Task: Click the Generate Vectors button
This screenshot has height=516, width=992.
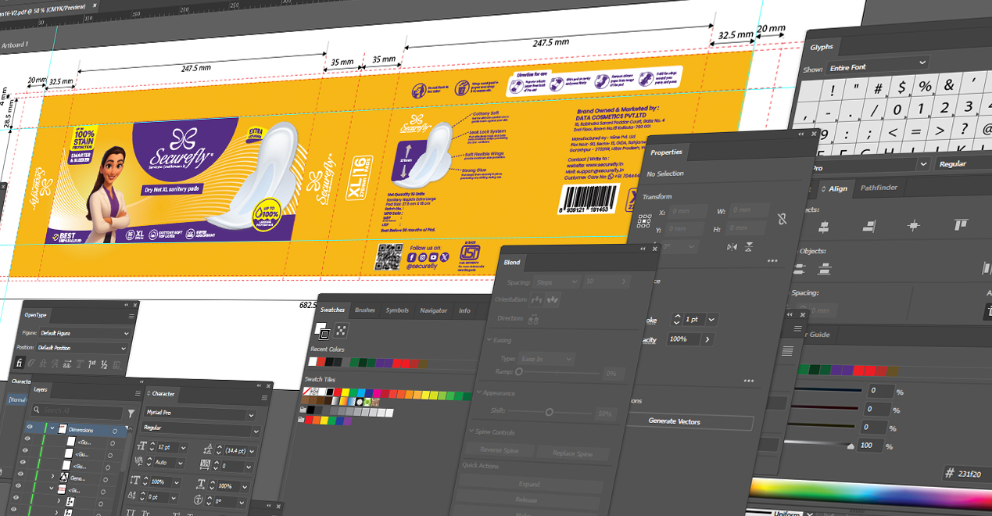Action: pyautogui.click(x=689, y=421)
